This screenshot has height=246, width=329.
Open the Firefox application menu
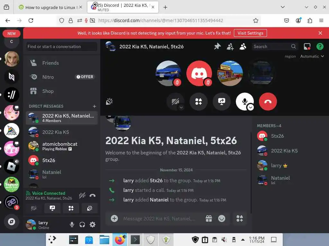[x=321, y=20]
